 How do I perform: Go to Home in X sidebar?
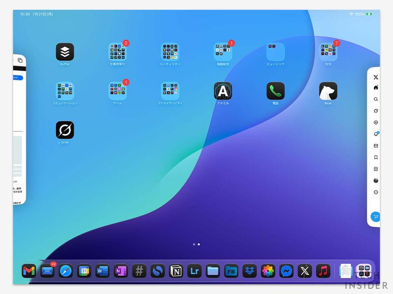point(376,88)
